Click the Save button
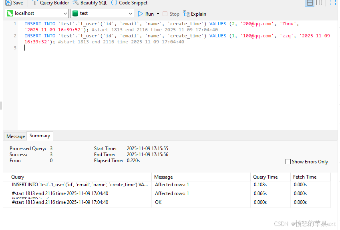340x230 pixels. click(14, 3)
